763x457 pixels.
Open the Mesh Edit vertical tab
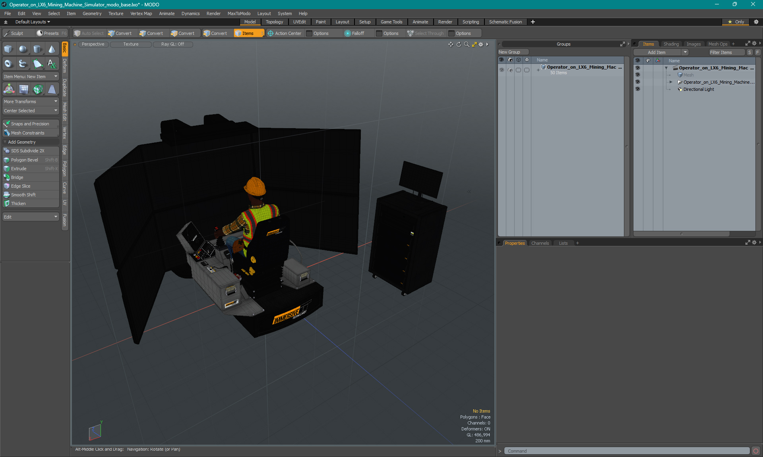coord(65,111)
